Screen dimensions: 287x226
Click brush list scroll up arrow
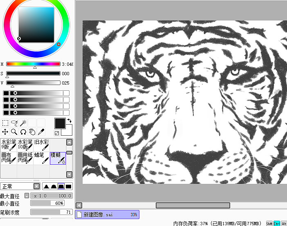69,142
